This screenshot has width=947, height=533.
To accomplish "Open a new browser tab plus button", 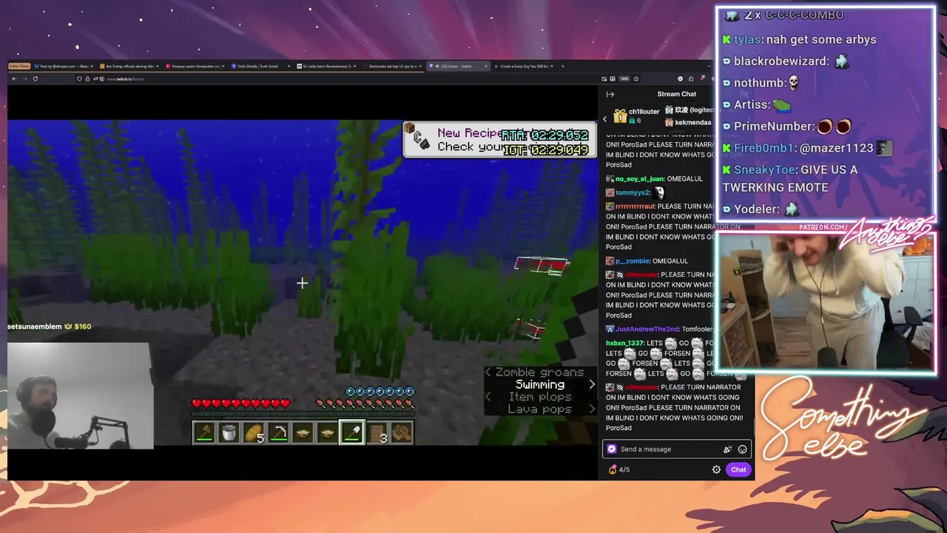I will click(562, 66).
